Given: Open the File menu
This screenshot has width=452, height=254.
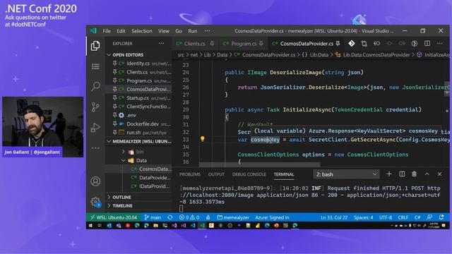Looking at the screenshot, I should pyautogui.click(x=107, y=31).
